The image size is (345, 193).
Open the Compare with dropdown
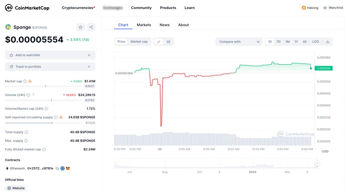pyautogui.click(x=239, y=42)
